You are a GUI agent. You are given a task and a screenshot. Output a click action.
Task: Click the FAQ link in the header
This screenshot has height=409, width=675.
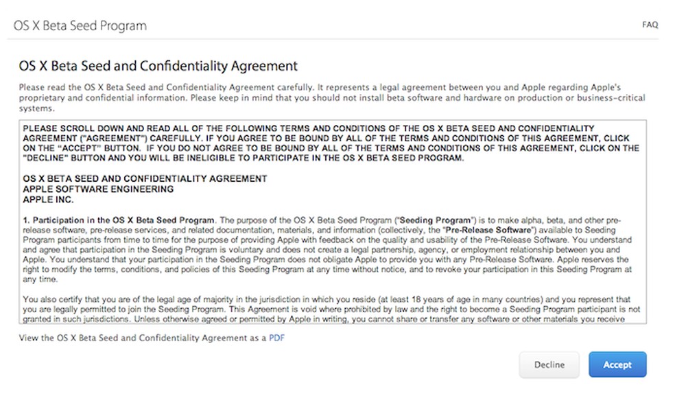click(649, 25)
